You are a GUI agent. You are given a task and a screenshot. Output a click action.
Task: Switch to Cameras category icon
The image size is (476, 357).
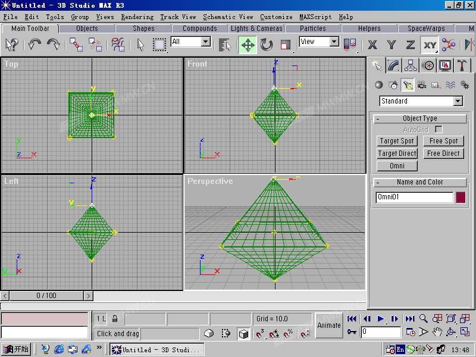421,85
